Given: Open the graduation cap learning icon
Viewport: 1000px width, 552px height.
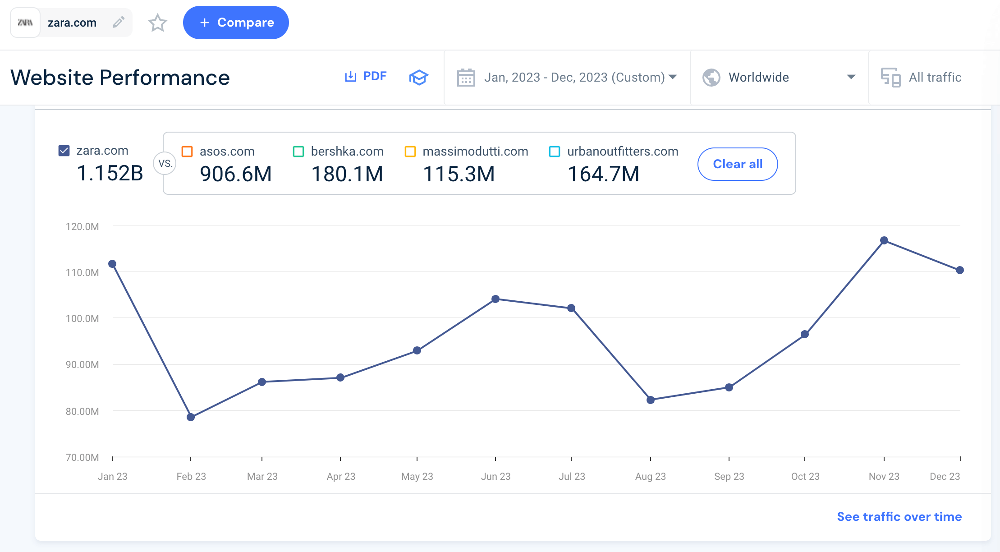Looking at the screenshot, I should pos(418,78).
